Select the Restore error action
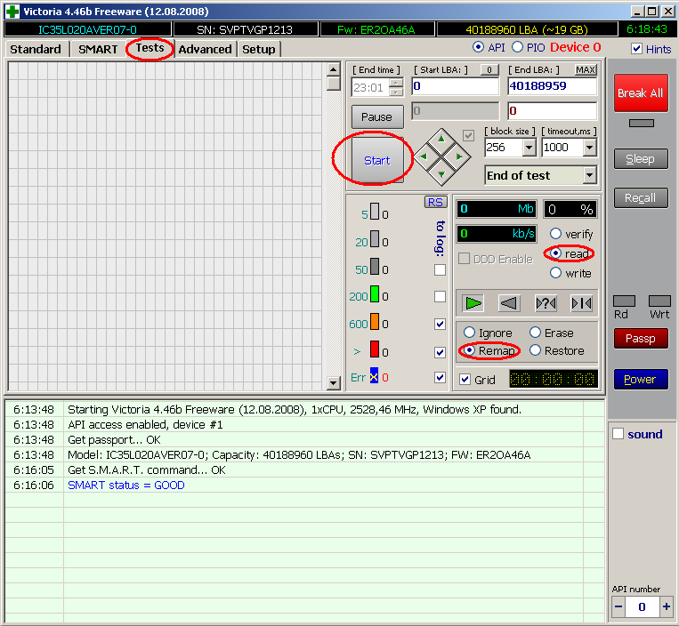Viewport: 679px width, 626px height. click(x=535, y=349)
